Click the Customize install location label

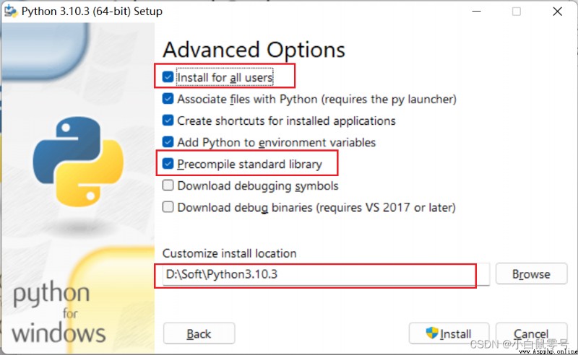pyautogui.click(x=229, y=253)
